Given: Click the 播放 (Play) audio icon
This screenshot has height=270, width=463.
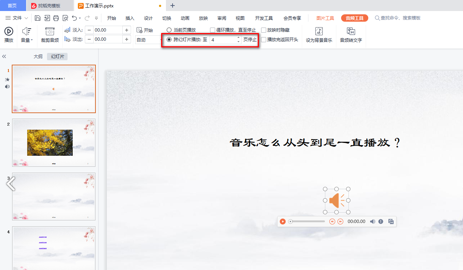Looking at the screenshot, I should coord(8,35).
